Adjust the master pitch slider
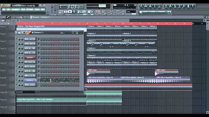This screenshot has width=209, height=117. pos(55,10)
